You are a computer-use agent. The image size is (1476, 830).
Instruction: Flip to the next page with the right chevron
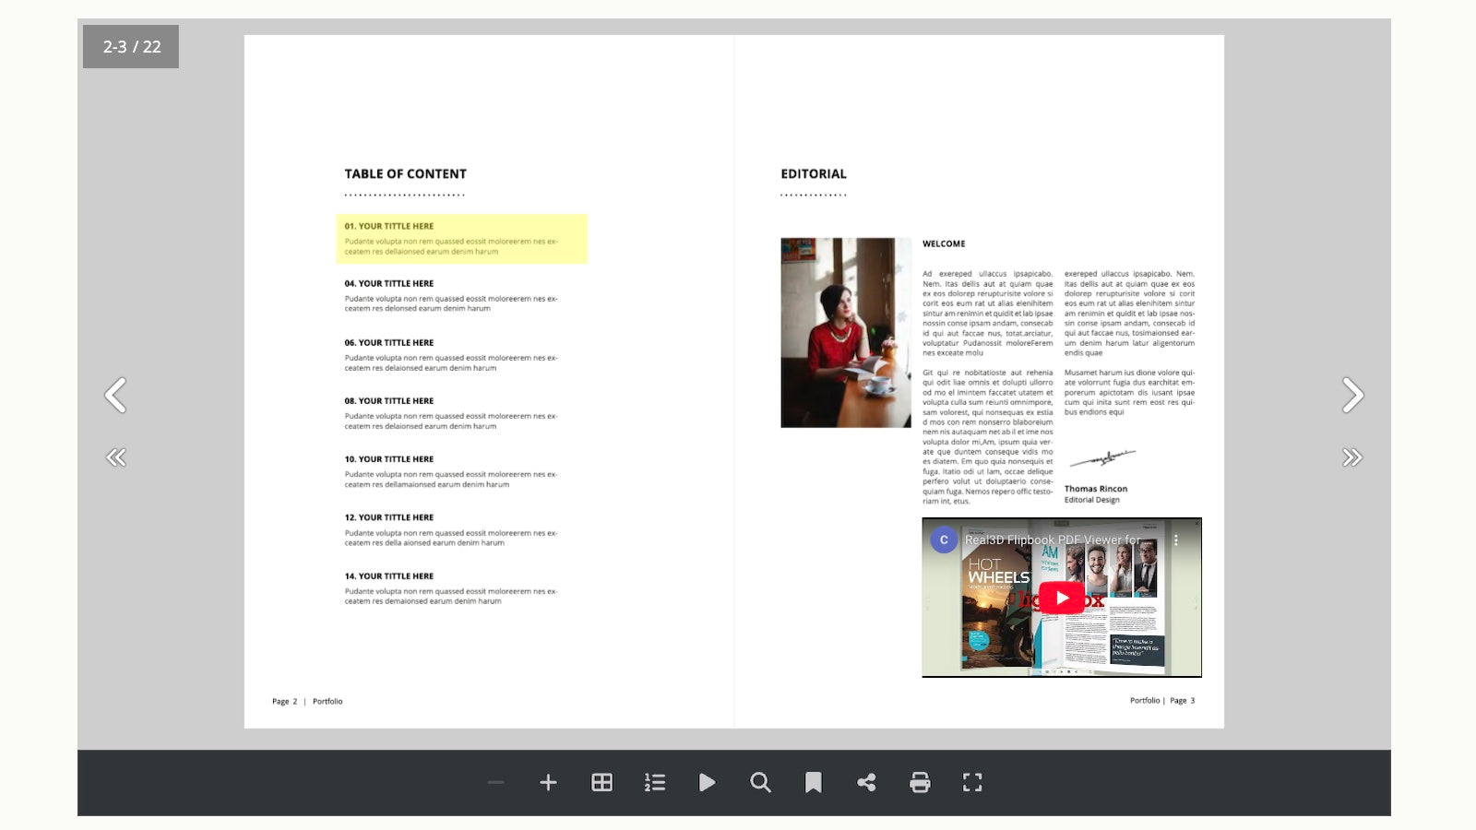point(1351,395)
